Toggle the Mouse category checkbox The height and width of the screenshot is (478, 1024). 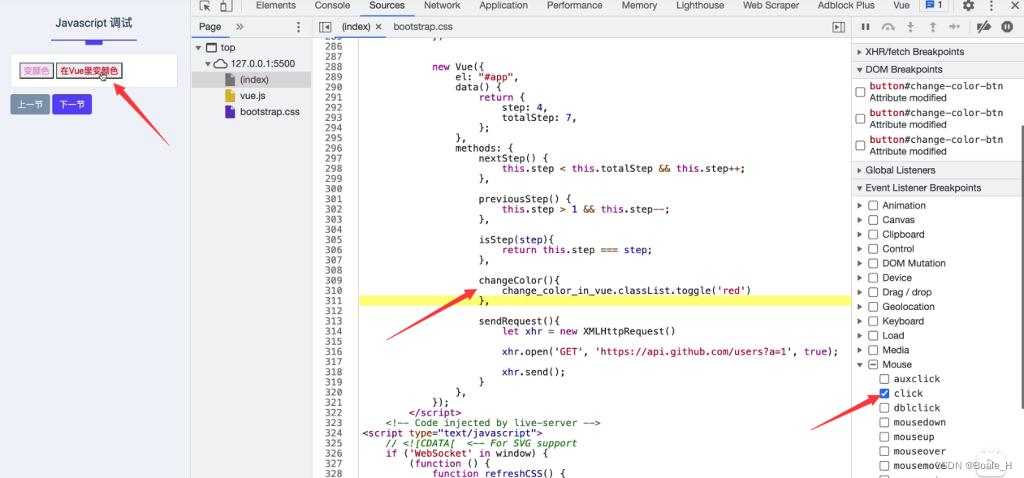tap(873, 364)
